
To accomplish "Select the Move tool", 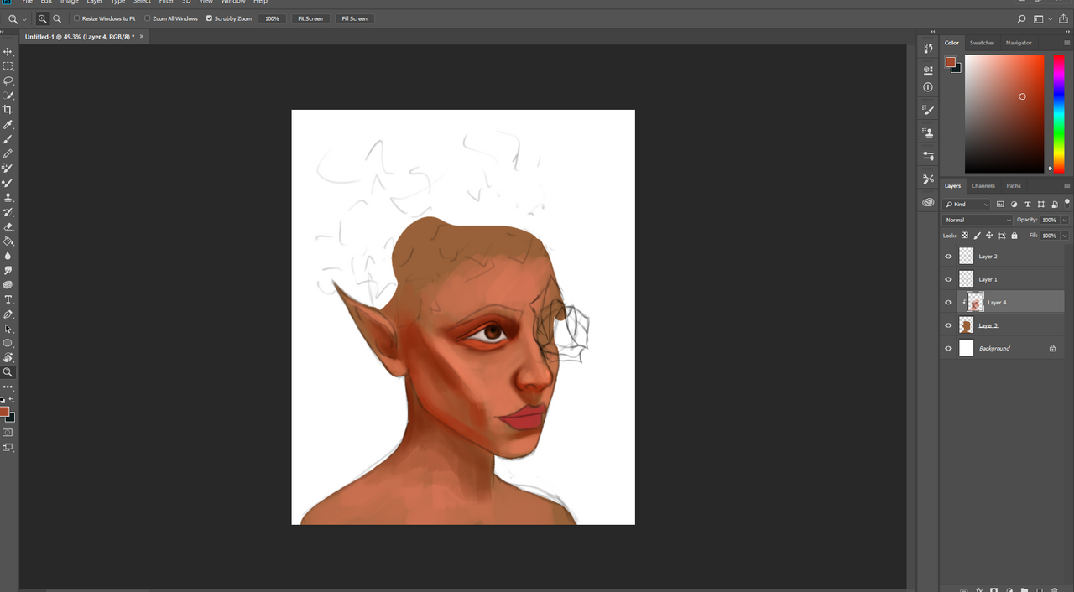I will 8,52.
